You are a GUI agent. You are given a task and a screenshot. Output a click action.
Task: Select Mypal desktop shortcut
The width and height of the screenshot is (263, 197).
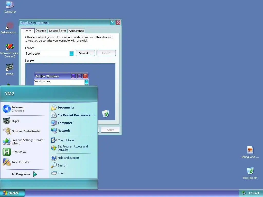pos(10,69)
